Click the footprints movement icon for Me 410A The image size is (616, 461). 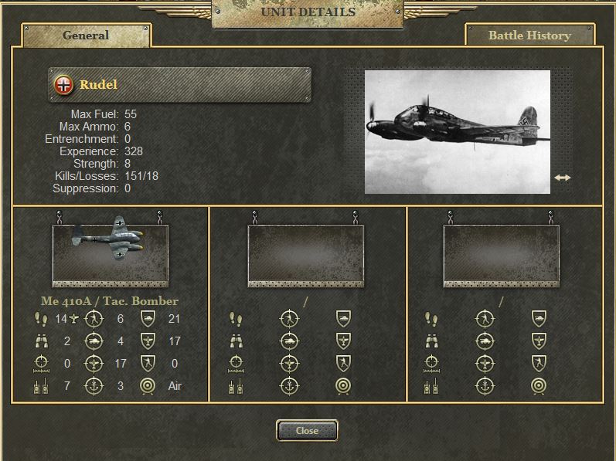(x=42, y=318)
